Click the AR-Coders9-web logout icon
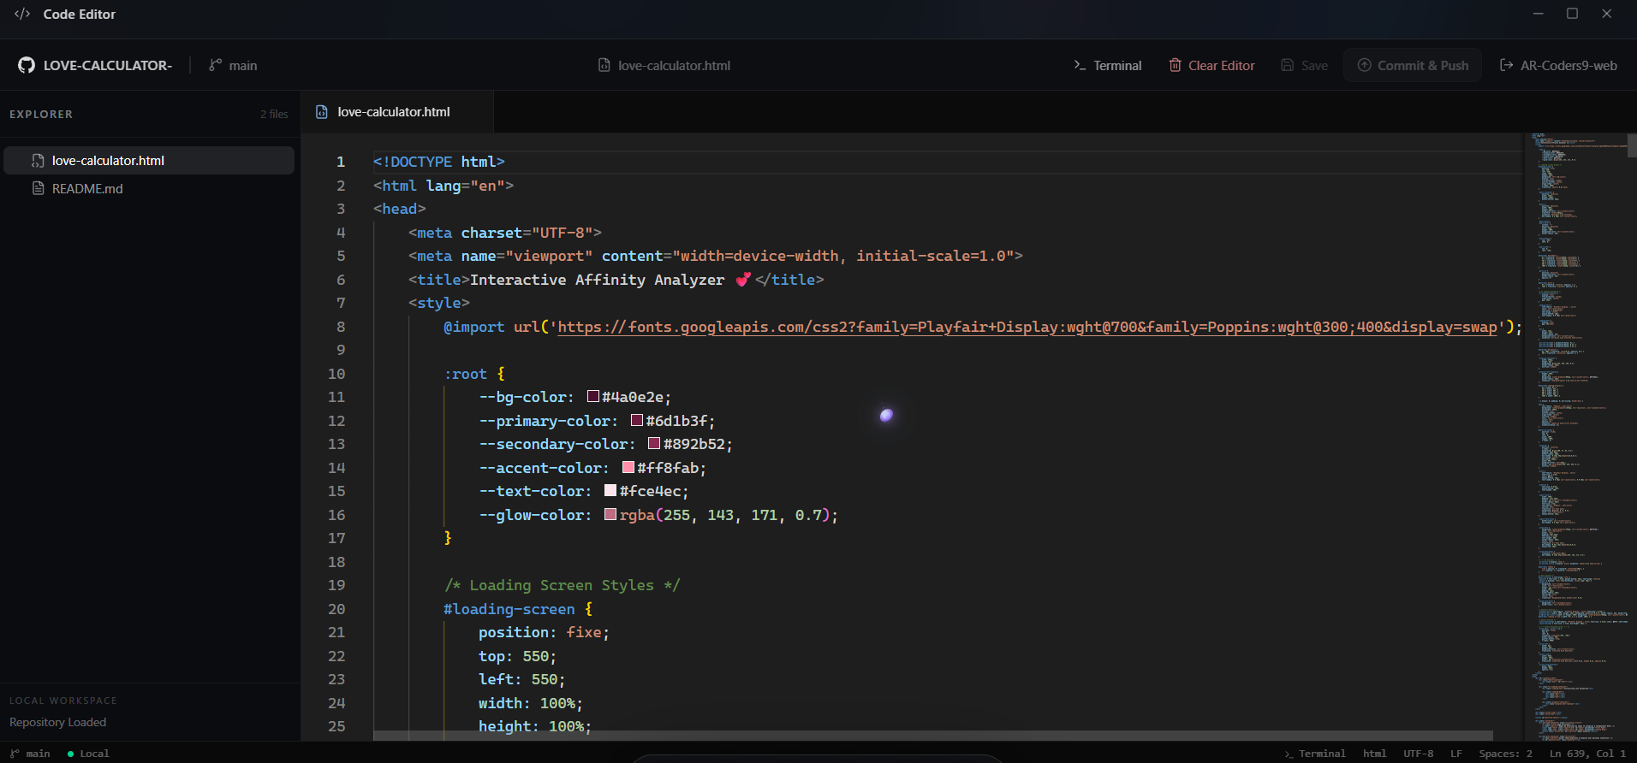 [1507, 65]
